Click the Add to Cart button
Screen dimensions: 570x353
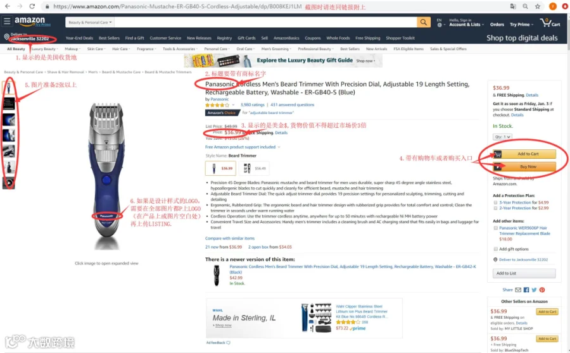pyautogui.click(x=524, y=154)
